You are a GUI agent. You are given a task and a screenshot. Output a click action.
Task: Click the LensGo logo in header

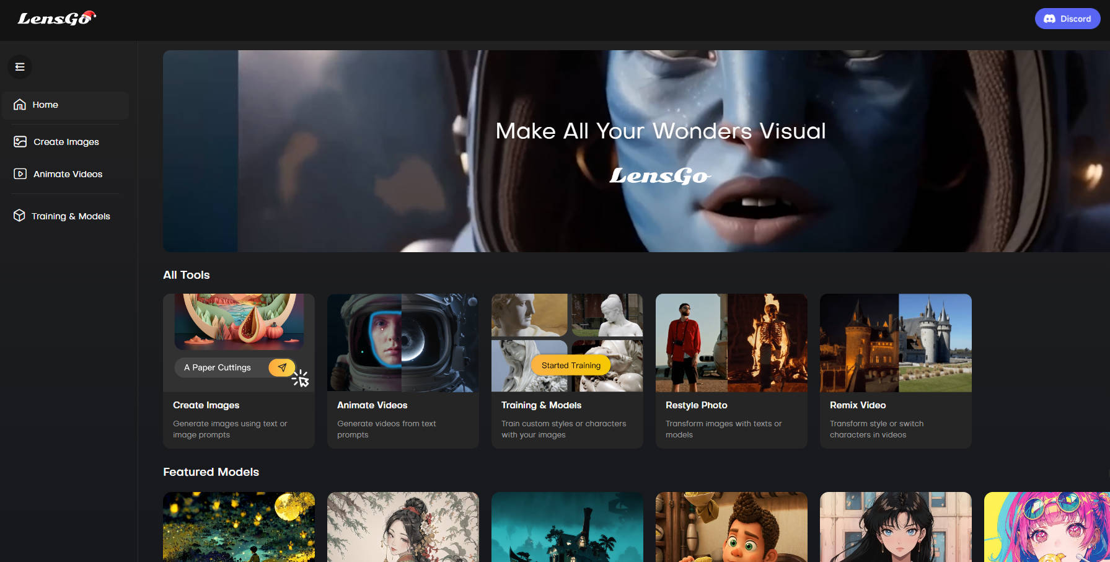click(56, 19)
